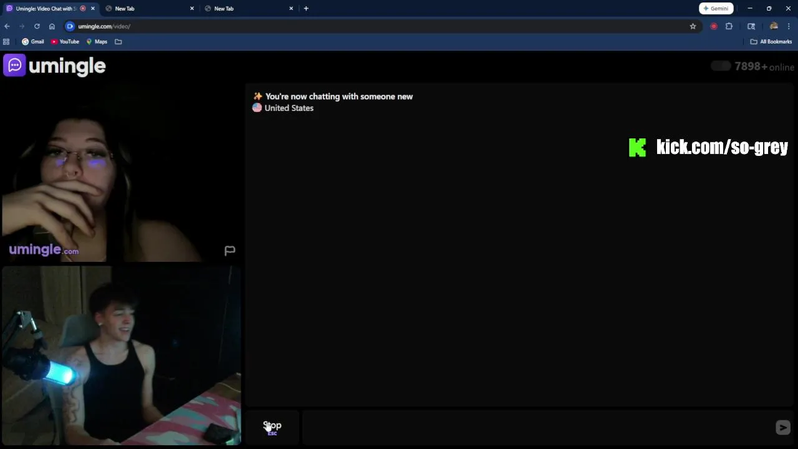The width and height of the screenshot is (798, 449).
Task: Click the "United States" country label
Action: coord(289,108)
